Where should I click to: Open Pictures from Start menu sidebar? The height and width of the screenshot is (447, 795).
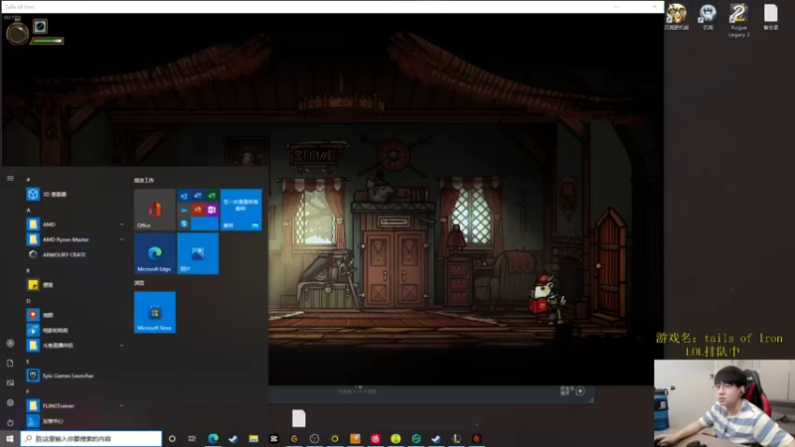(10, 382)
